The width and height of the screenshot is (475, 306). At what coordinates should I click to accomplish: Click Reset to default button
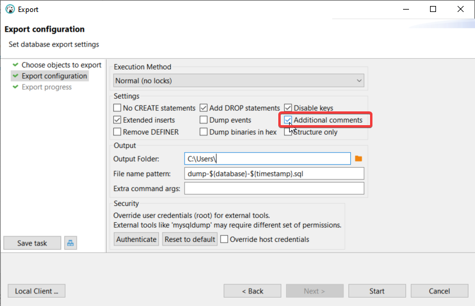(190, 239)
